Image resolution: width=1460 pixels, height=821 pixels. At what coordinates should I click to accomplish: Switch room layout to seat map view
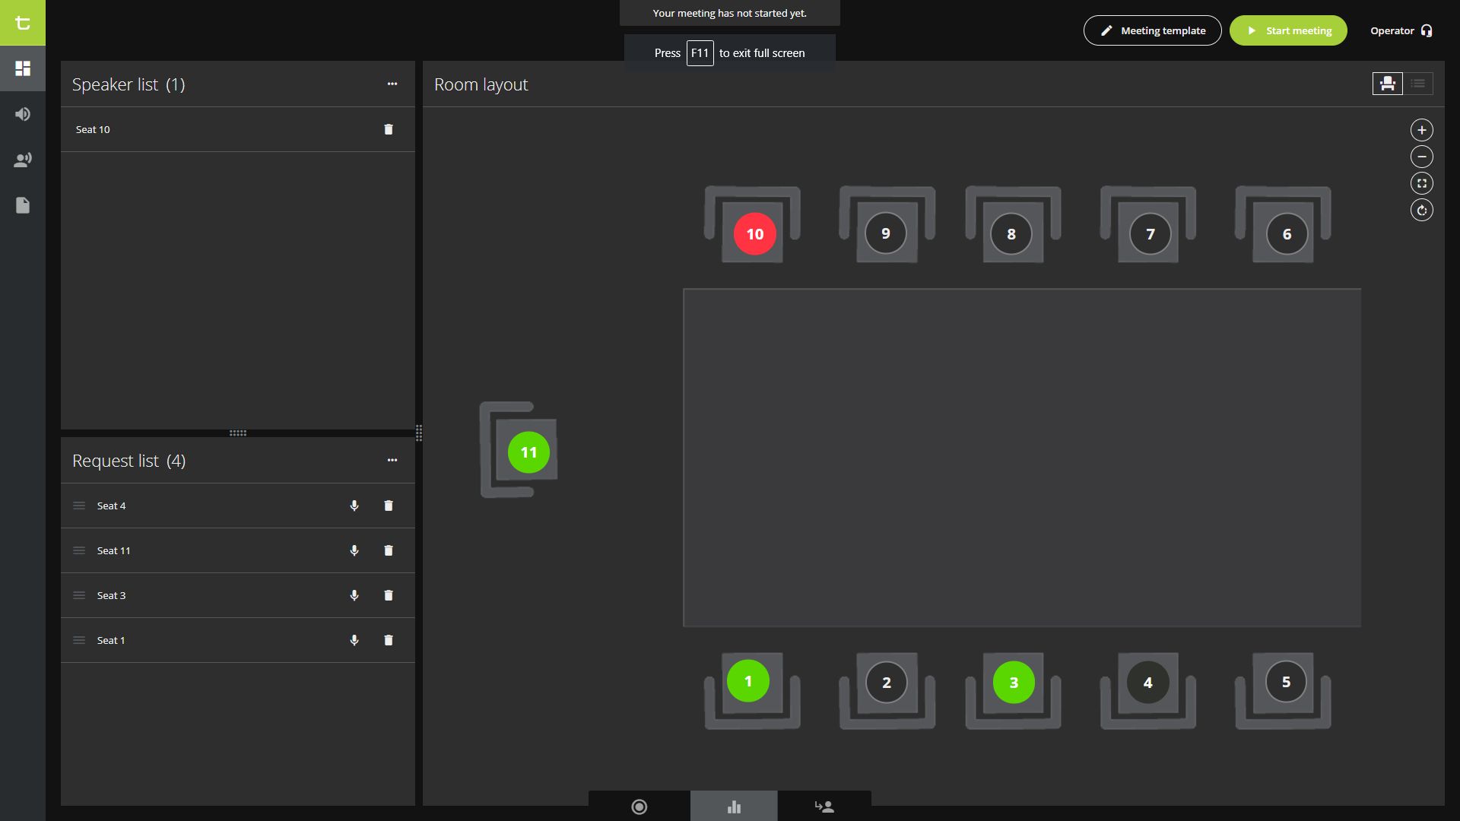[1388, 84]
